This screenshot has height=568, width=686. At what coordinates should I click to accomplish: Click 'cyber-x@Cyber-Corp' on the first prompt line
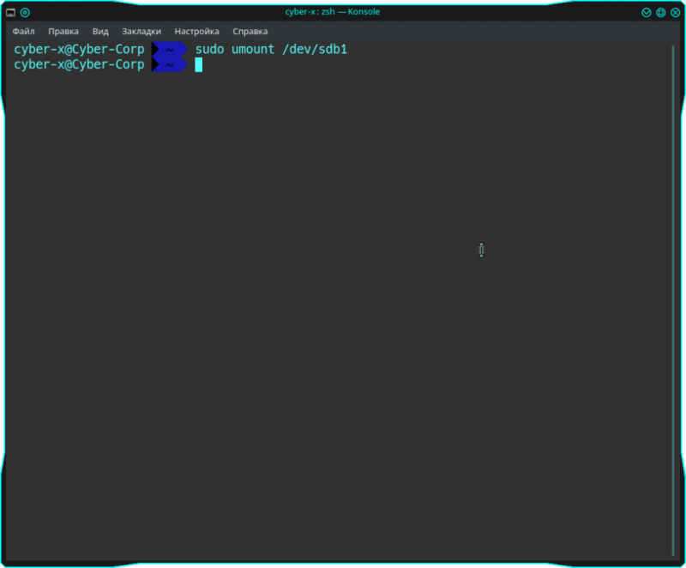tap(79, 50)
